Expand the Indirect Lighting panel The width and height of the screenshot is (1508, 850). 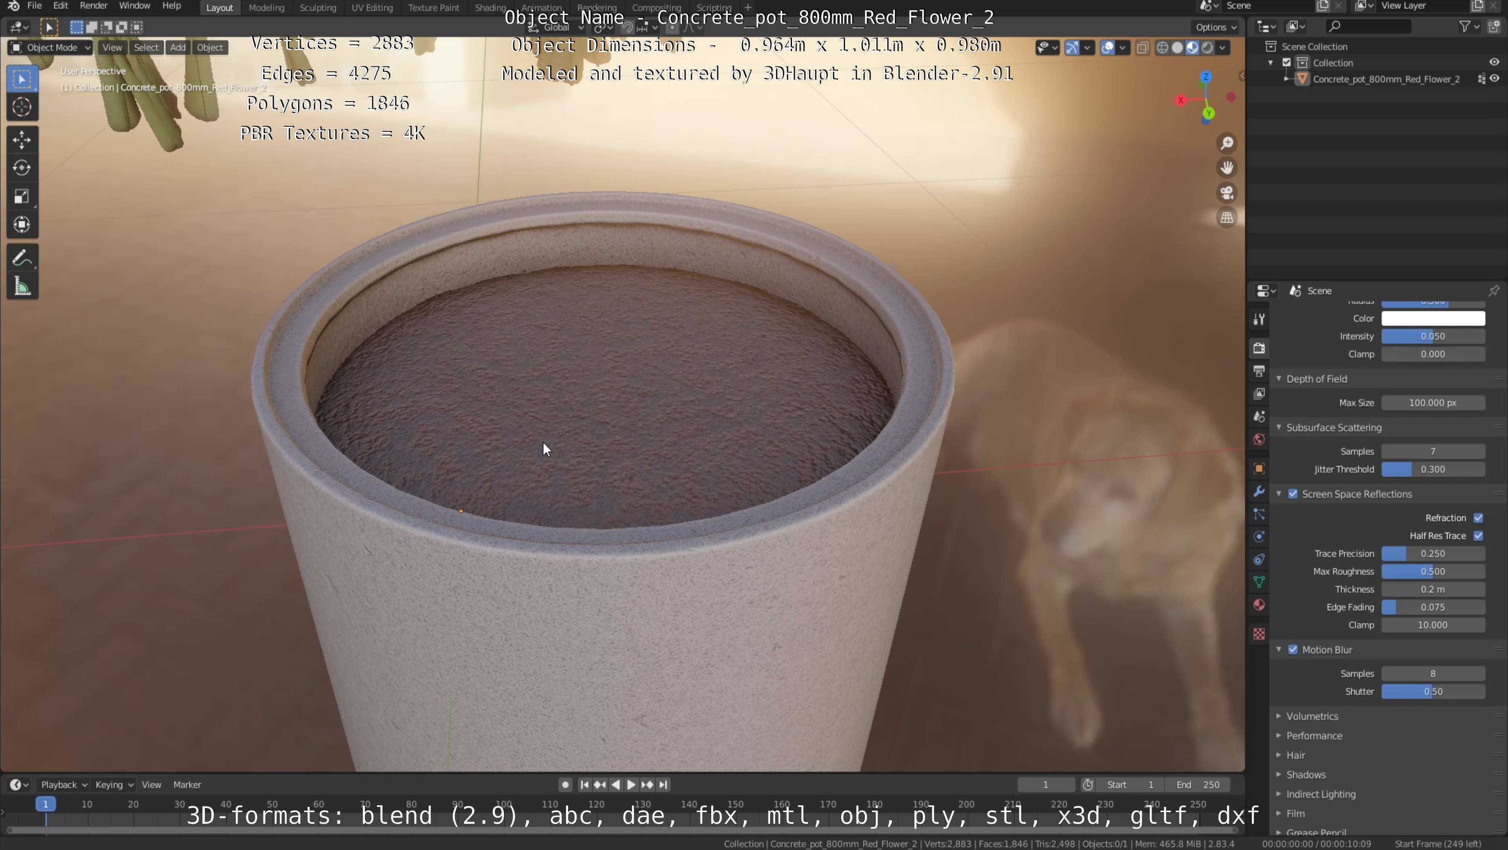1279,794
